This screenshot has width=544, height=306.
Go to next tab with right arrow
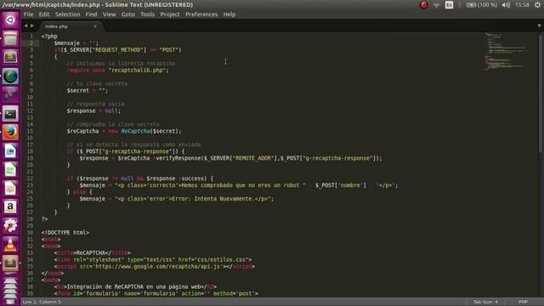click(x=32, y=25)
